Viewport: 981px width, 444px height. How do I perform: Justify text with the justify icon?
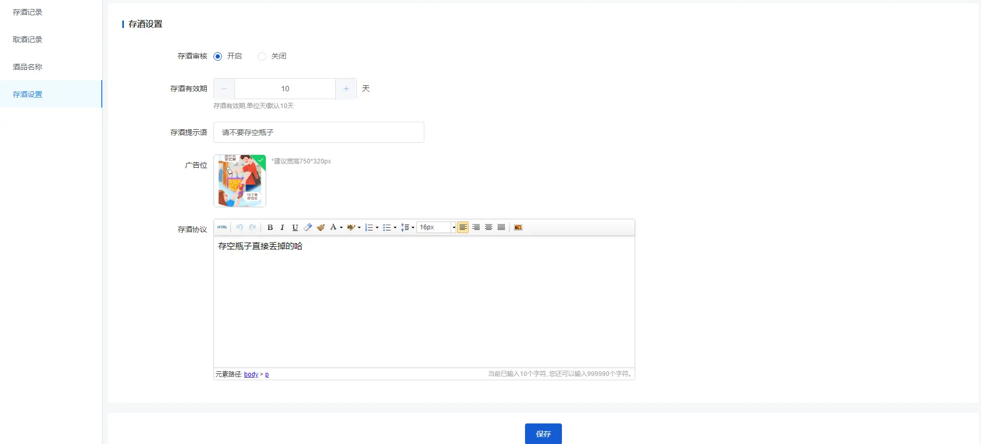click(x=501, y=227)
